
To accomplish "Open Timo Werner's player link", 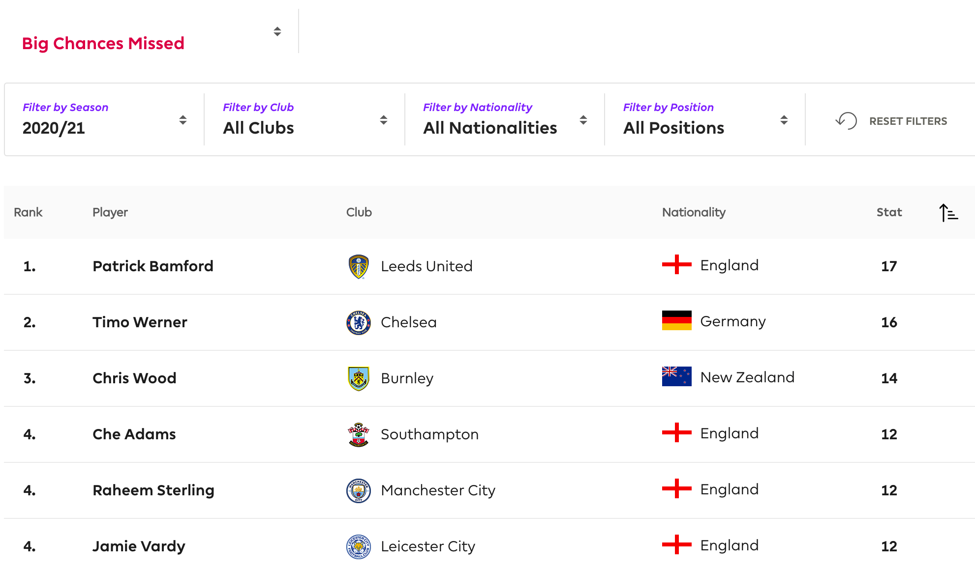I will click(140, 322).
